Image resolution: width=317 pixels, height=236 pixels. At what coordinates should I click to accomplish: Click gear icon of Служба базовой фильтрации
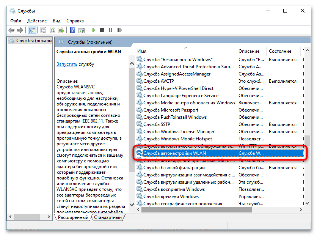coord(139,168)
